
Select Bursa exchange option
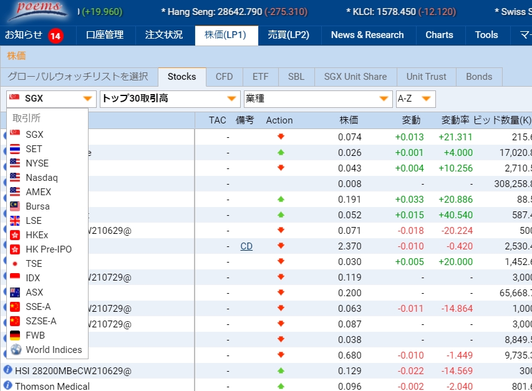[47, 206]
